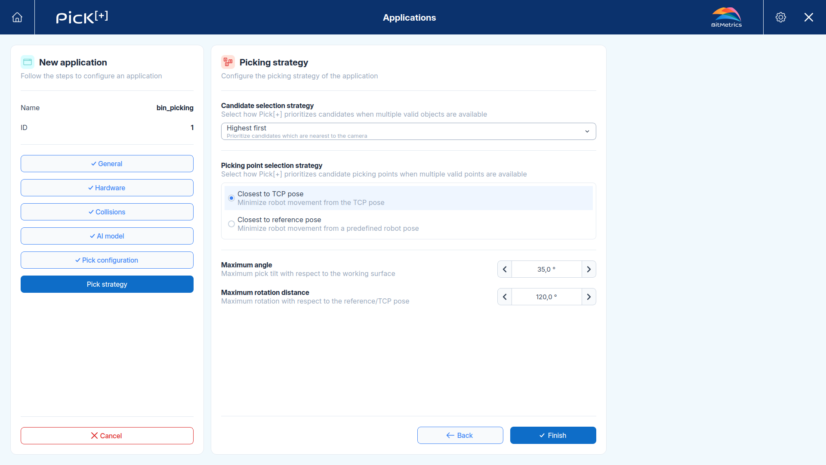Finish the application configuration
This screenshot has width=826, height=465.
click(x=553, y=435)
